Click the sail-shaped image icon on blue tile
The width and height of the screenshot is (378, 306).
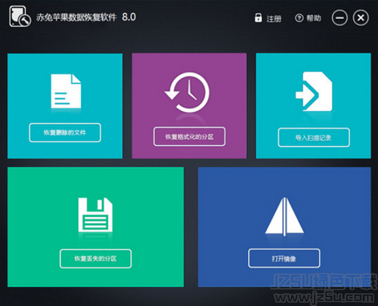(x=284, y=217)
